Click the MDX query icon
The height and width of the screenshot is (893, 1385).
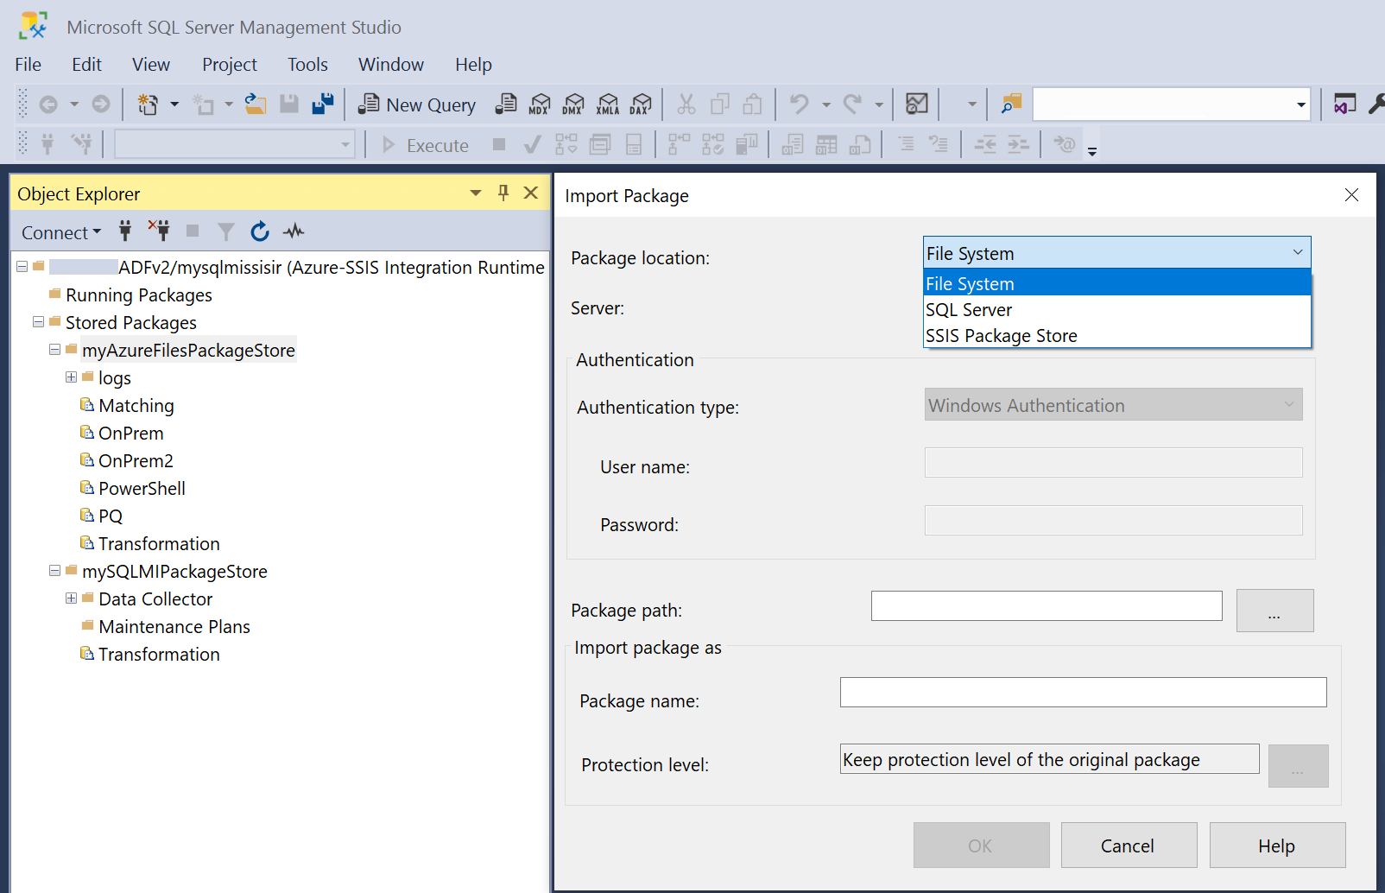point(540,104)
